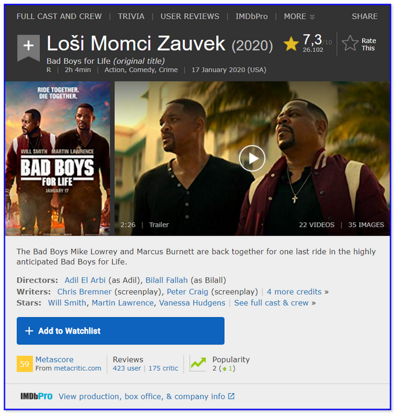Click the Add to Watchlist button
395x414 pixels.
pyautogui.click(x=121, y=331)
